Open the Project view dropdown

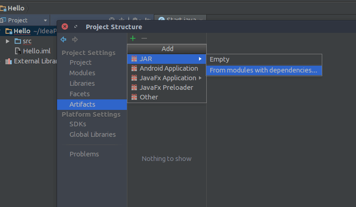tap(45, 20)
